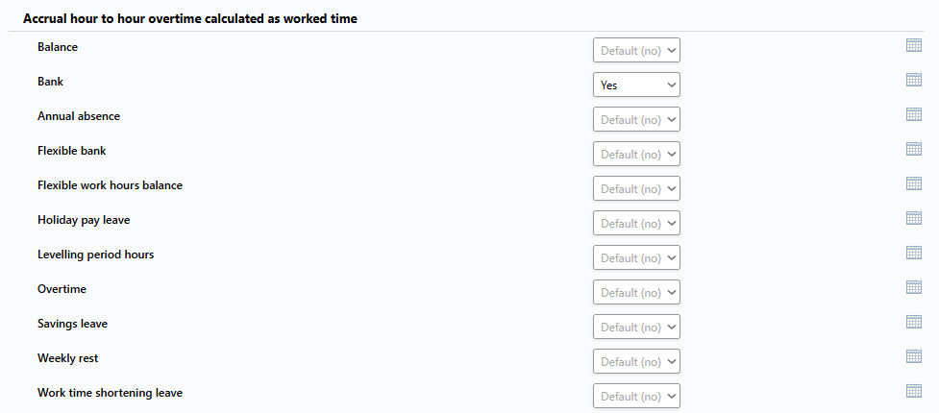Open calendar icon for Savings leave

click(x=914, y=322)
